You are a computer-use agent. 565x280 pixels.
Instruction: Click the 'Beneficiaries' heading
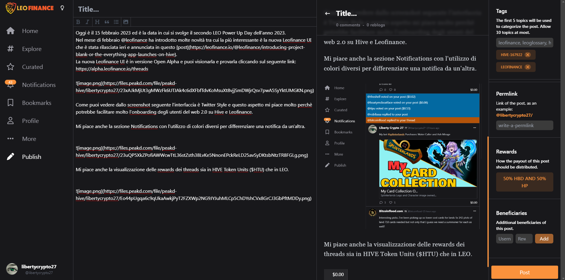511,213
